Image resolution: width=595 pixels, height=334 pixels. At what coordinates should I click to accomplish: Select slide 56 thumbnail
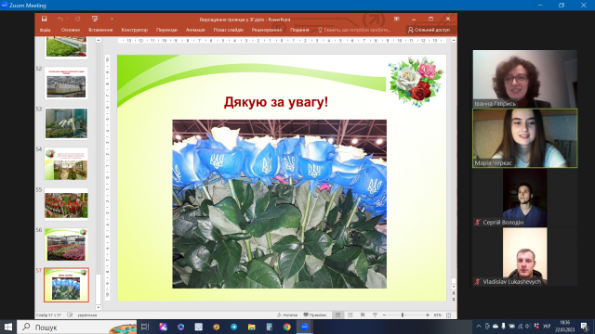(x=66, y=245)
